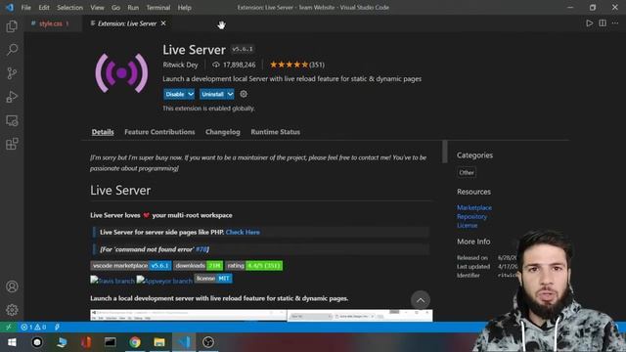Open the Marketplace resource link

pyautogui.click(x=474, y=207)
